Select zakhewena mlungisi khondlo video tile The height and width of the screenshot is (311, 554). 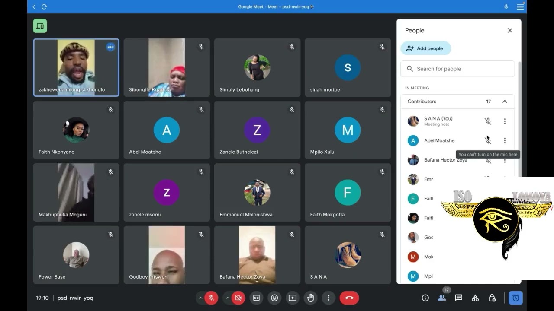coord(76,67)
